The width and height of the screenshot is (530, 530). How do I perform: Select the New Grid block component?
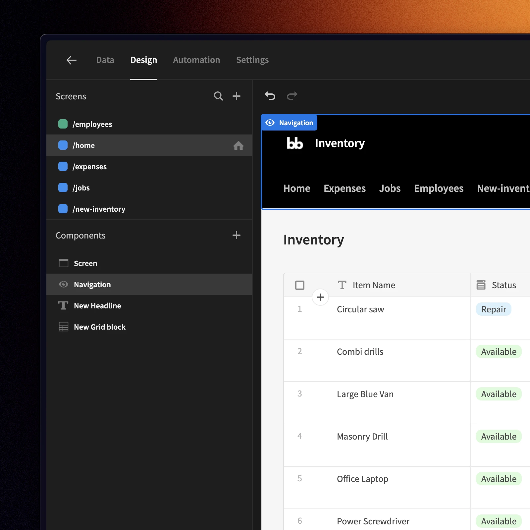pyautogui.click(x=149, y=327)
